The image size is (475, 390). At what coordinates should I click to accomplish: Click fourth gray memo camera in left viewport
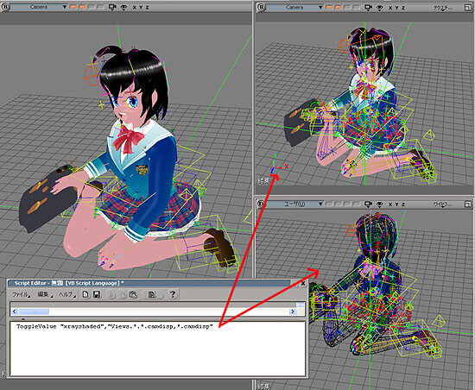click(100, 7)
